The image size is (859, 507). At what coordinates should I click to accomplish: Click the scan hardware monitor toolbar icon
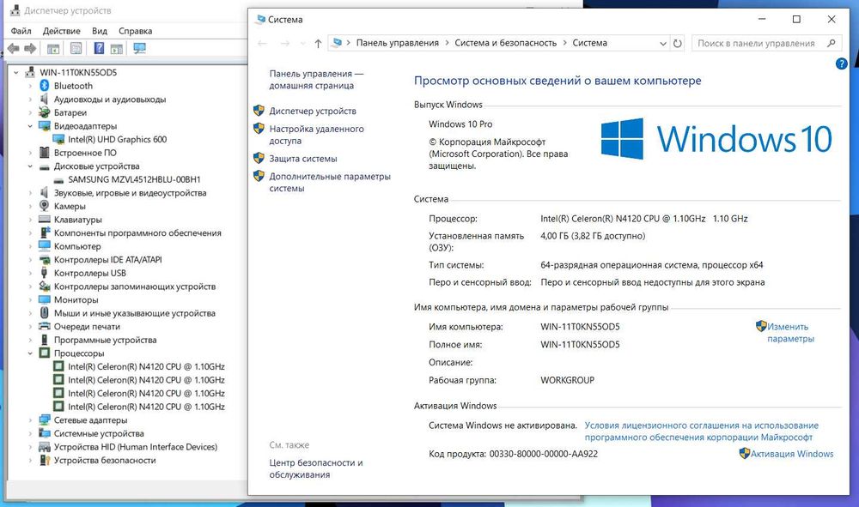pyautogui.click(x=140, y=48)
